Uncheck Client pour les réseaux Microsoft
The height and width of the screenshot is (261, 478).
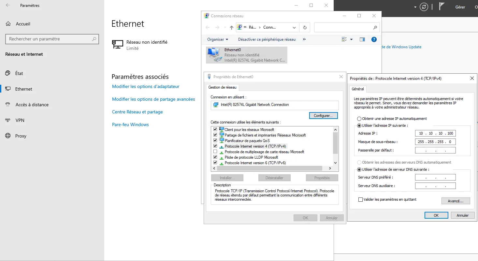click(215, 130)
